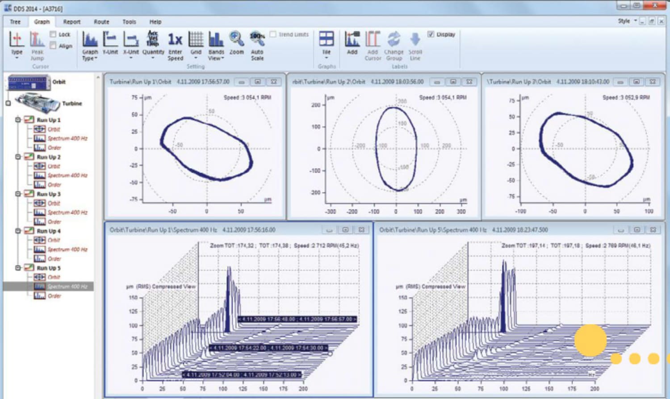
Task: Select Run Up 5 Order item
Action: pyautogui.click(x=54, y=296)
